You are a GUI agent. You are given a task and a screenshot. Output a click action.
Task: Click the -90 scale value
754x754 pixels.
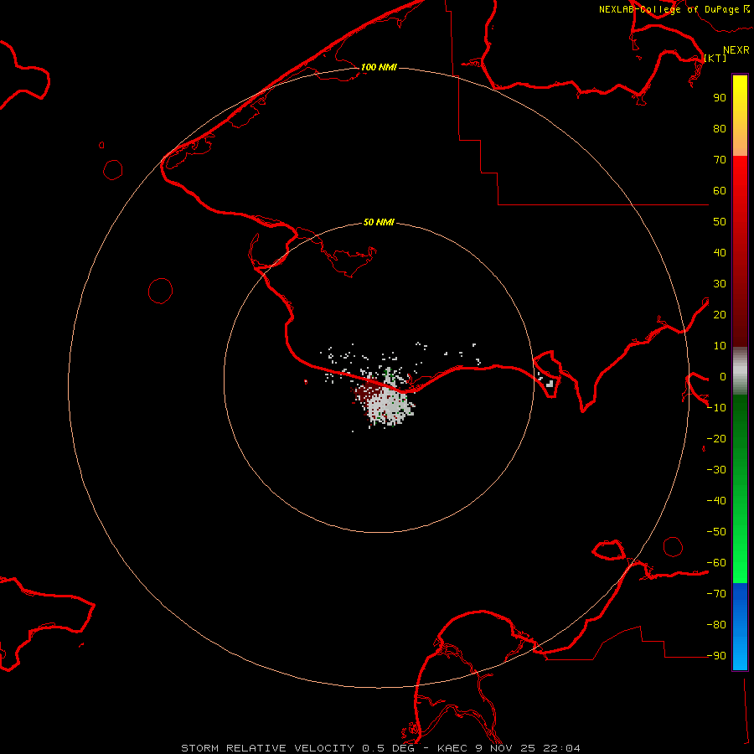717,656
